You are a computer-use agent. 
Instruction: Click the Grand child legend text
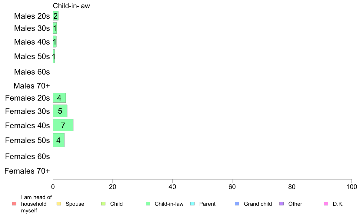pyautogui.click(x=258, y=204)
